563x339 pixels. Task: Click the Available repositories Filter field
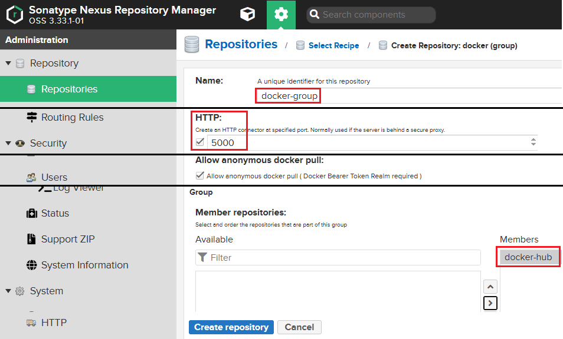(x=338, y=257)
